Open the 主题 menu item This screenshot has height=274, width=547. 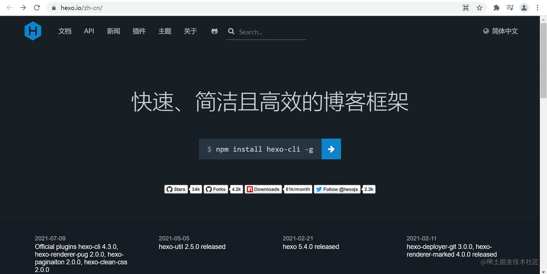click(x=165, y=31)
